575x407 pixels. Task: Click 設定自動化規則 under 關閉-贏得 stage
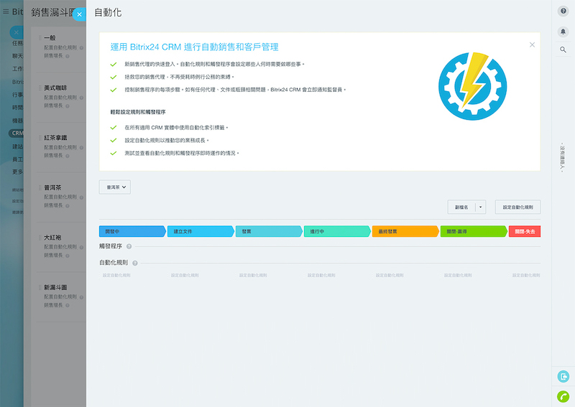coord(458,275)
